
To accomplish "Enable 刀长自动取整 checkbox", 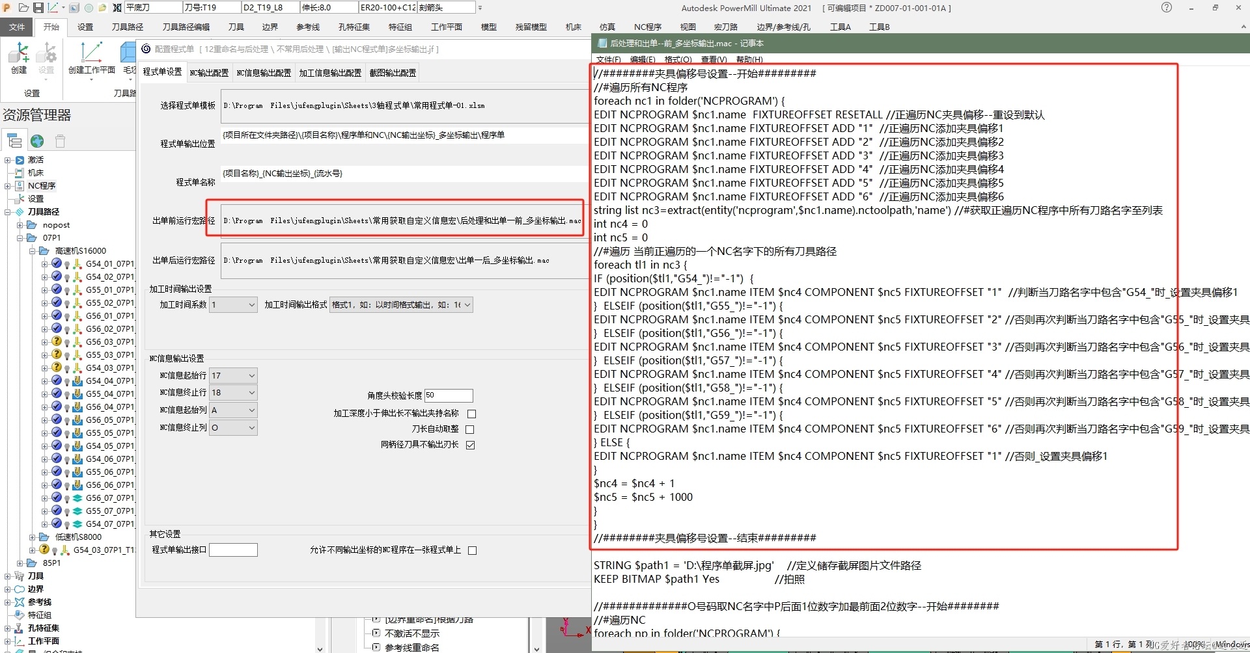I will pos(470,429).
